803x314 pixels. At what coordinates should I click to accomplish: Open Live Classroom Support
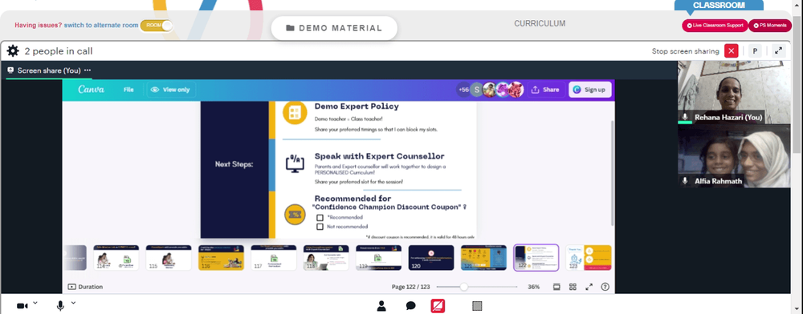click(715, 25)
